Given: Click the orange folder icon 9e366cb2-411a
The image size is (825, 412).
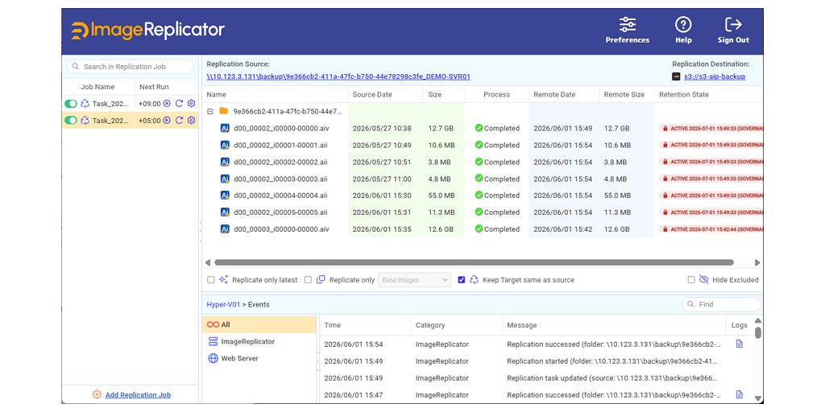Looking at the screenshot, I should coord(224,111).
